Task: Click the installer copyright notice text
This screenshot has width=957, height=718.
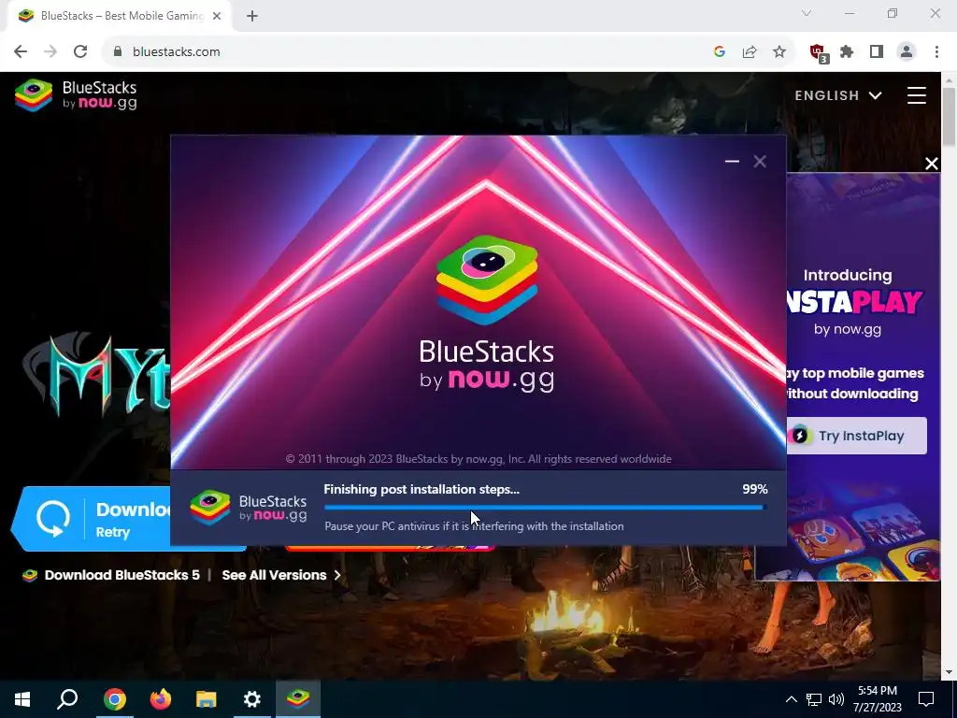Action: coord(478,458)
